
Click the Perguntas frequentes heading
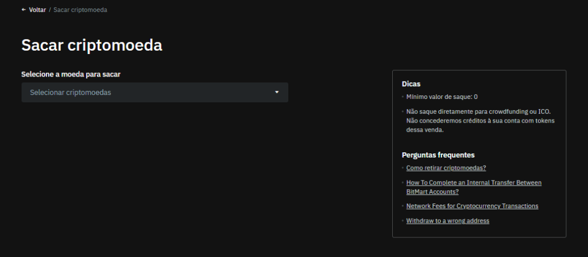click(x=438, y=155)
